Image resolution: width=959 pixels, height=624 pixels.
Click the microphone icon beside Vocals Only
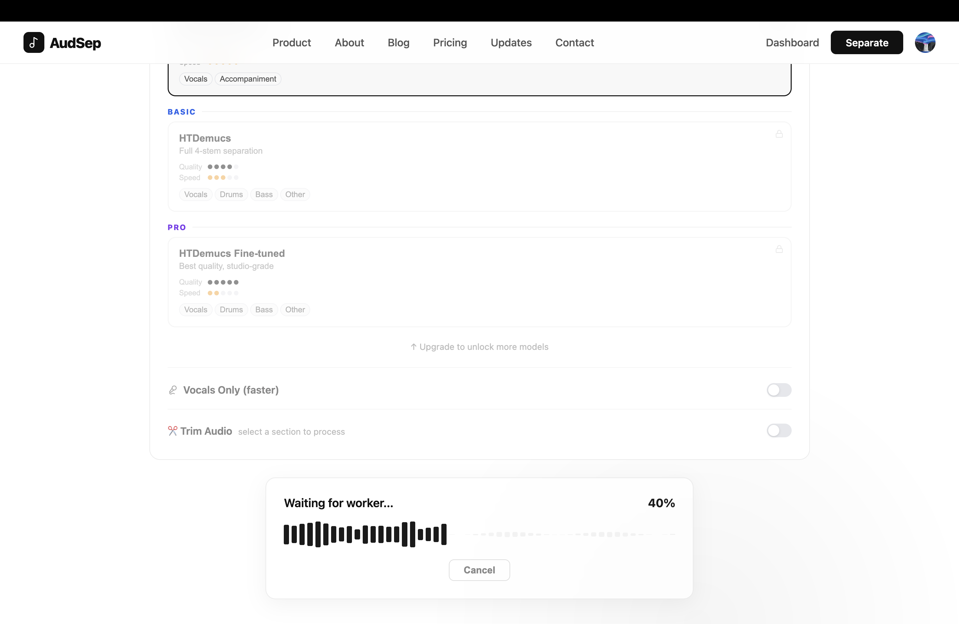[x=173, y=390]
